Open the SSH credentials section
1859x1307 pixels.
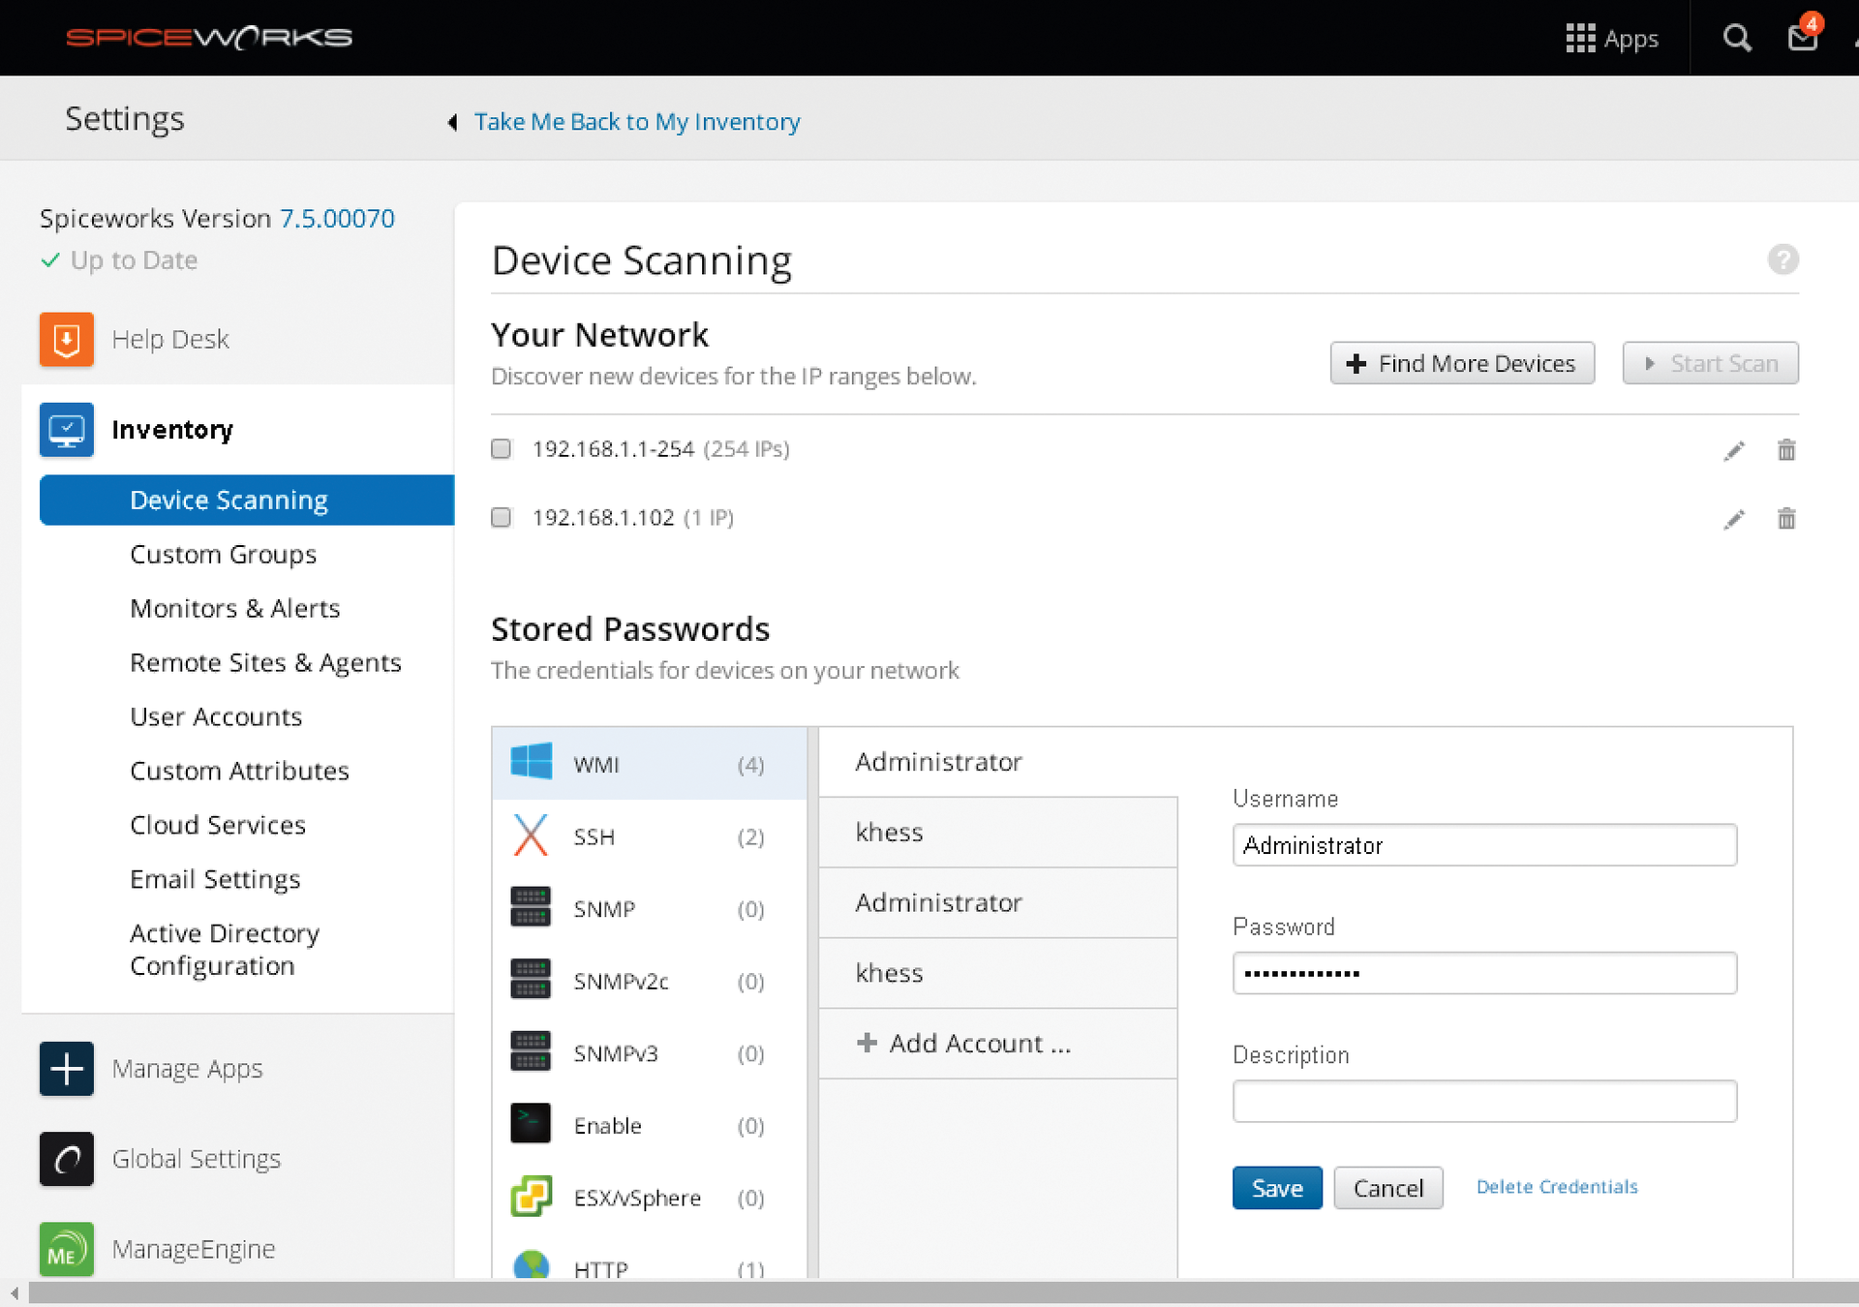click(x=530, y=836)
